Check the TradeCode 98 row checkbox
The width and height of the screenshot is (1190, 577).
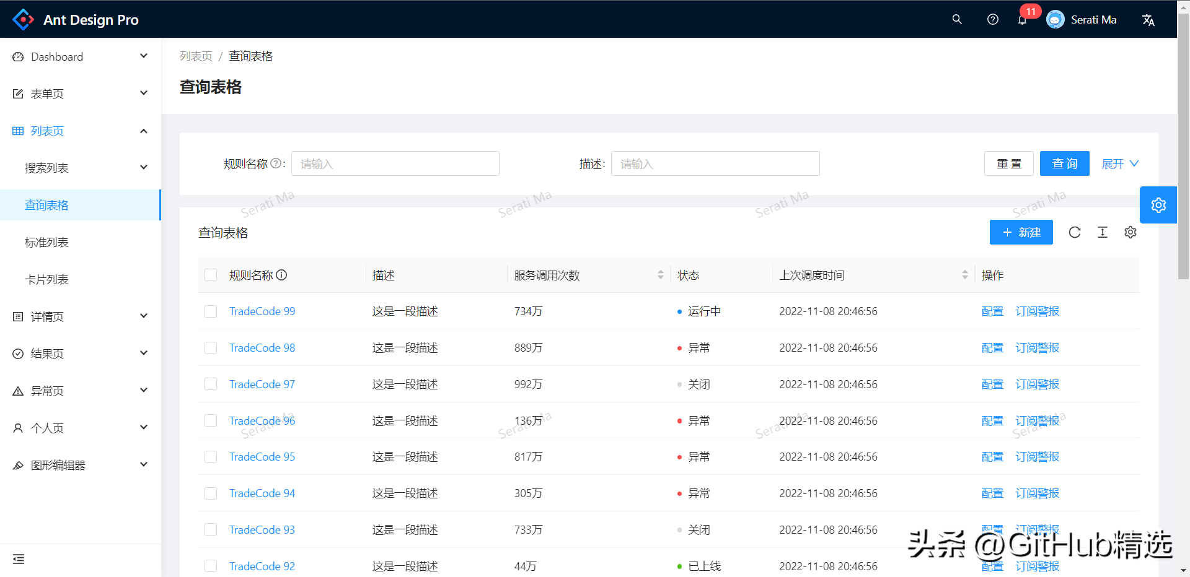210,347
